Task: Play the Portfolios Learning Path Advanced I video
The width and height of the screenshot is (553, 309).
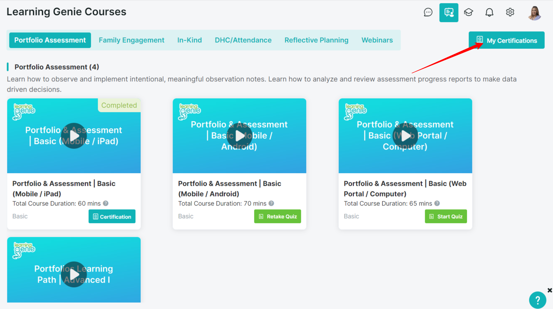Action: (74, 275)
